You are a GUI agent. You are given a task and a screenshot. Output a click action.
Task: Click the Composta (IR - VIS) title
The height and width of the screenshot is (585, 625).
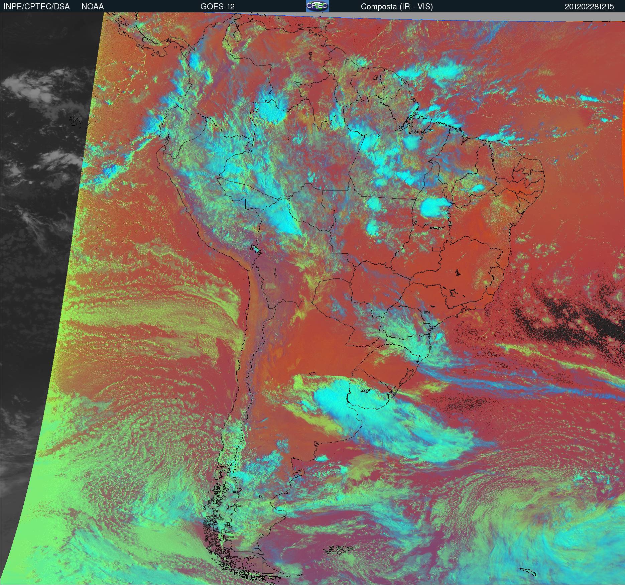click(397, 7)
